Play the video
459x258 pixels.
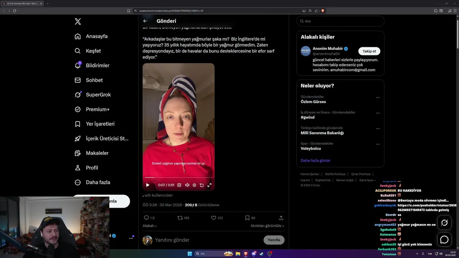tap(148, 185)
